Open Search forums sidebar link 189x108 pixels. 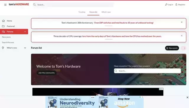tap(8, 42)
